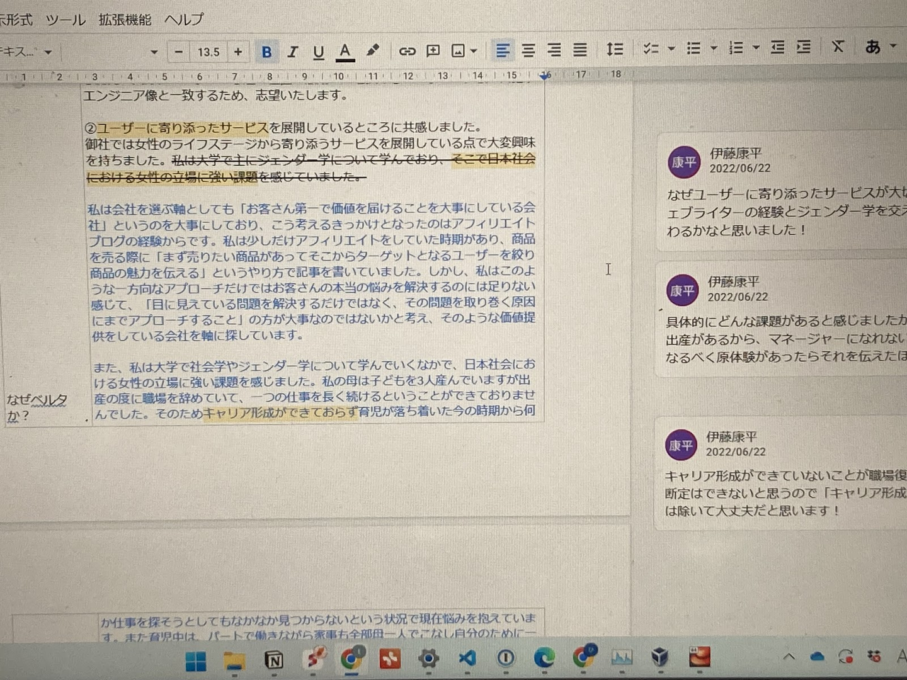
Task: Toggle underline formatting
Action: [319, 52]
